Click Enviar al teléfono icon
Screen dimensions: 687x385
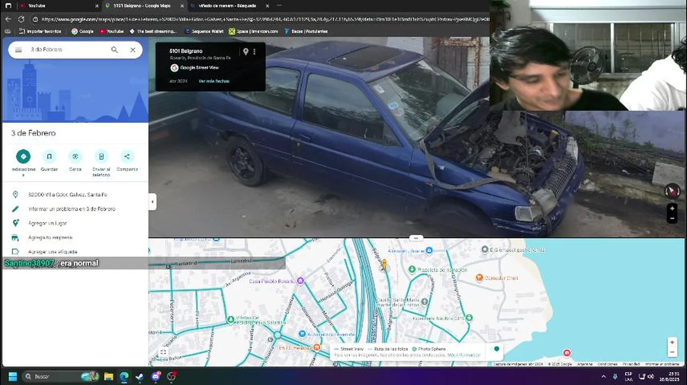[101, 157]
